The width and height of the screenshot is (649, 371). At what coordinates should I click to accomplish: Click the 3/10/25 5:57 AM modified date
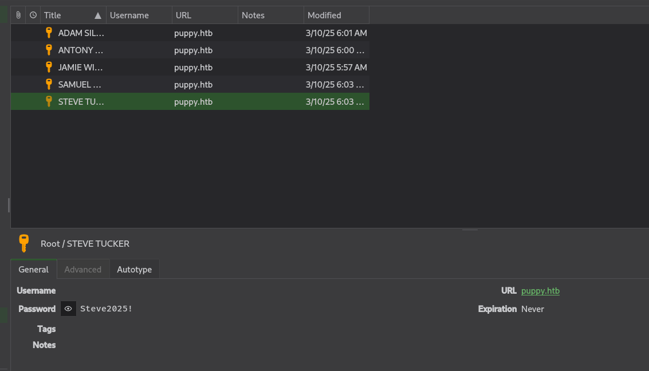pyautogui.click(x=336, y=68)
